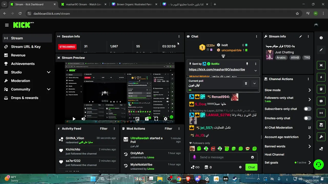Open the shop icon showing 0

(208, 167)
